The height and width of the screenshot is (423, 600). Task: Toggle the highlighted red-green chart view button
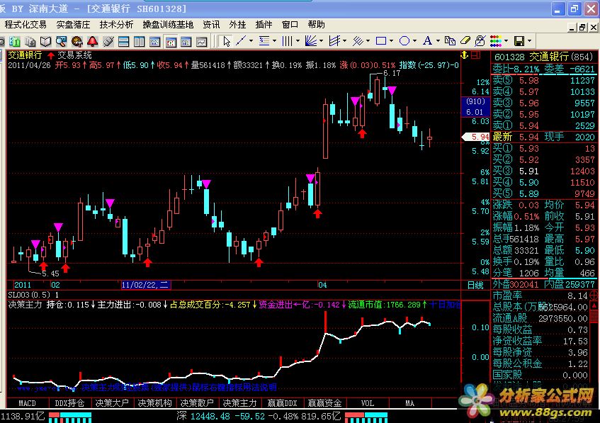click(x=171, y=41)
